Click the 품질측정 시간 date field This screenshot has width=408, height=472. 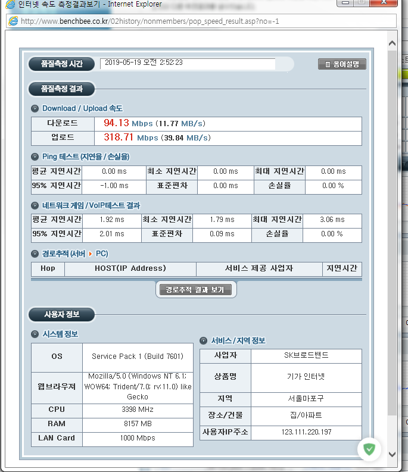188,63
